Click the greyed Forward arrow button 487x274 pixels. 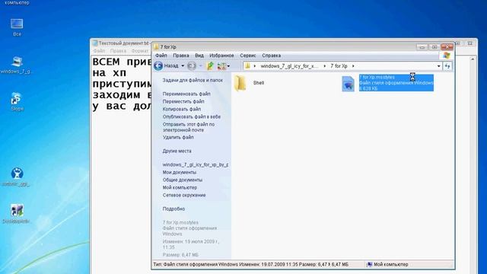pos(192,66)
